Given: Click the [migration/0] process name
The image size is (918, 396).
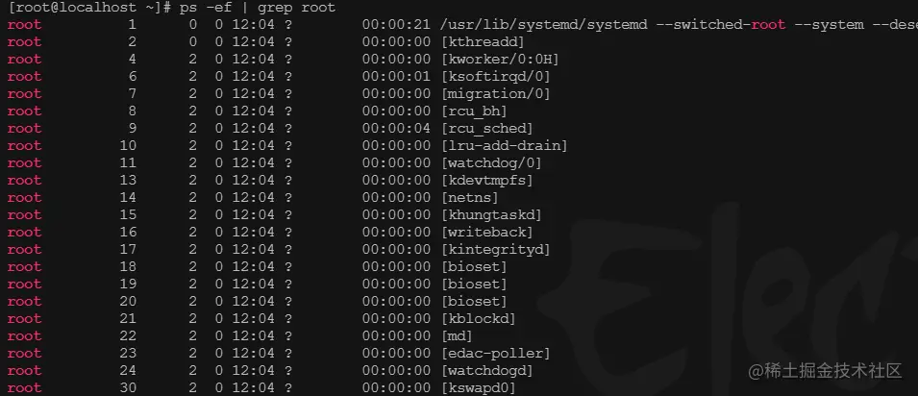Looking at the screenshot, I should (x=496, y=94).
